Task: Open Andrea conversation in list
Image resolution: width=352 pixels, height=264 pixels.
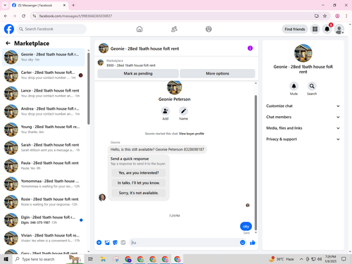Action: click(44, 111)
